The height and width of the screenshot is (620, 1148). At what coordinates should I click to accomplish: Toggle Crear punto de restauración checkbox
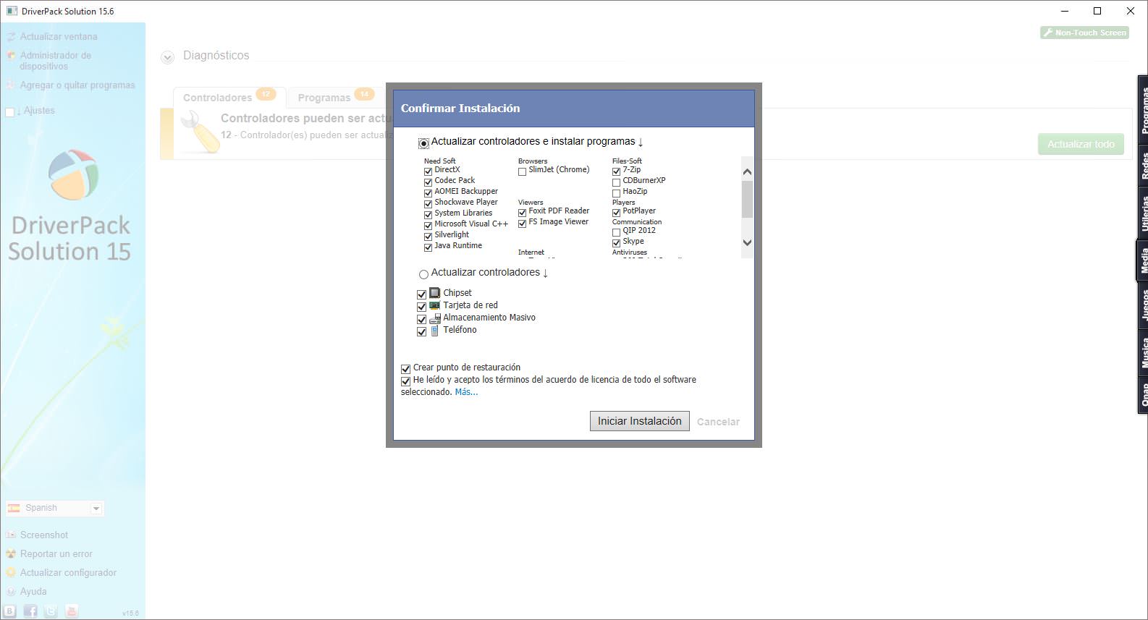[x=405, y=368]
